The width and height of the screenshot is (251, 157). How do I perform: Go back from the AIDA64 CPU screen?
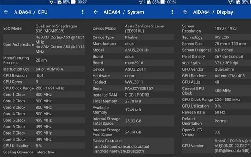point(6,12)
